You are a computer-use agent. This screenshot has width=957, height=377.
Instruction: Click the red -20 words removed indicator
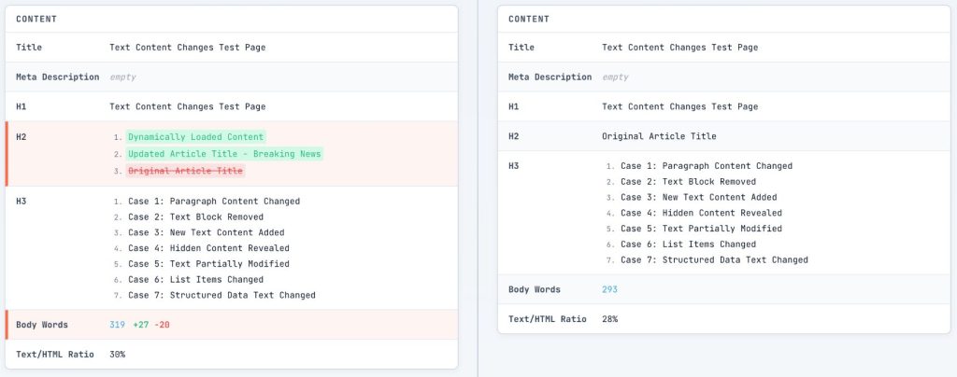tap(164, 325)
